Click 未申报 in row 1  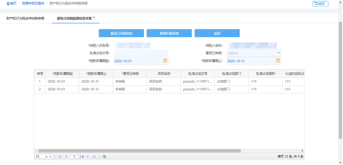(130, 82)
